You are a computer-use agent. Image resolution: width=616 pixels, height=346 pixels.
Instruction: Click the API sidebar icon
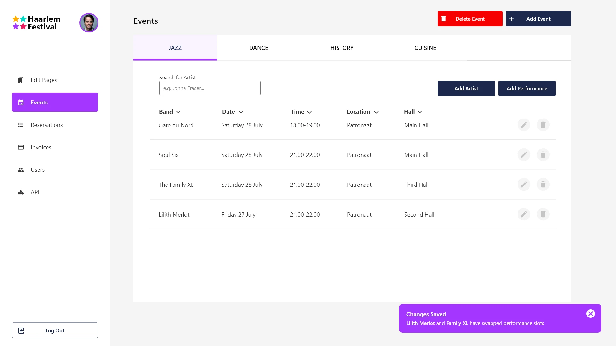(21, 192)
